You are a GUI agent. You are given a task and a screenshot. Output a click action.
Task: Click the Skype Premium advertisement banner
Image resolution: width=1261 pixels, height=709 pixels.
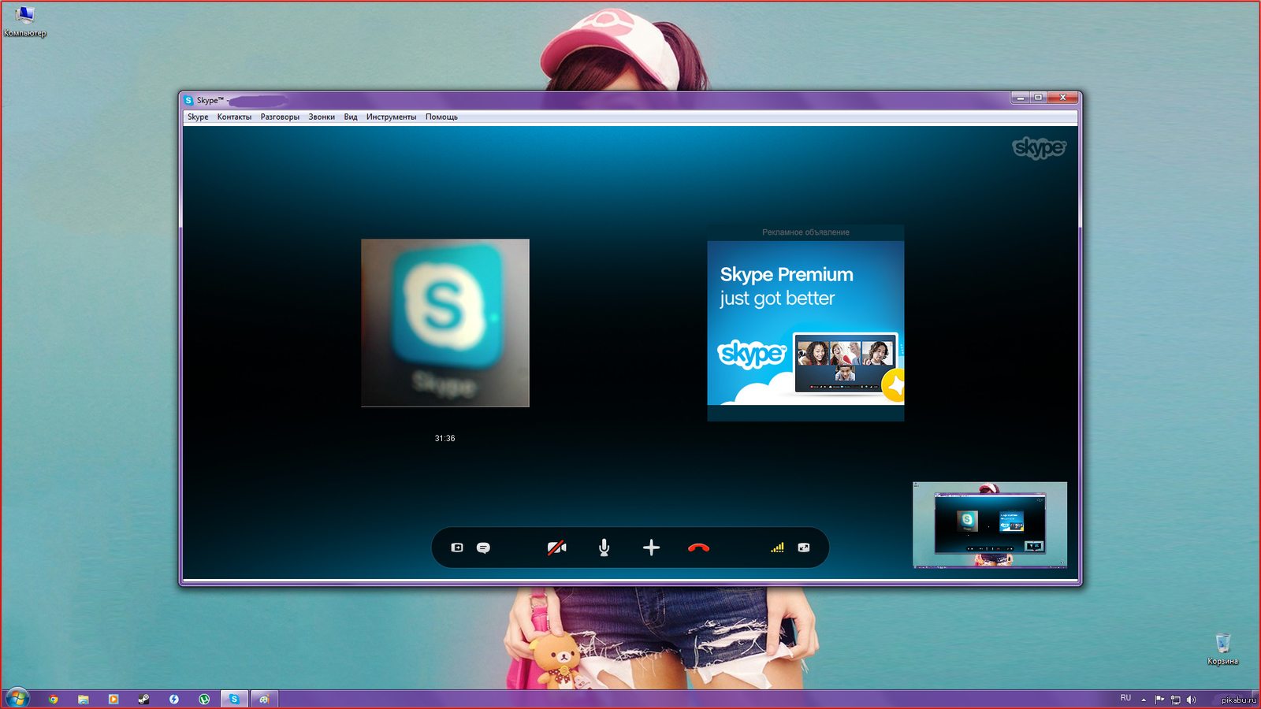pyautogui.click(x=805, y=323)
